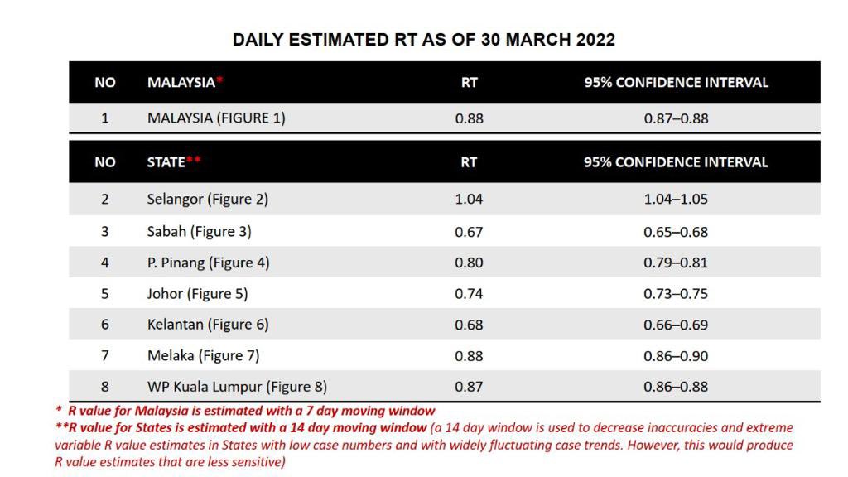Image resolution: width=848 pixels, height=477 pixels.
Task: Select the P. Pinang (Figure 4) row
Action: pyautogui.click(x=444, y=263)
